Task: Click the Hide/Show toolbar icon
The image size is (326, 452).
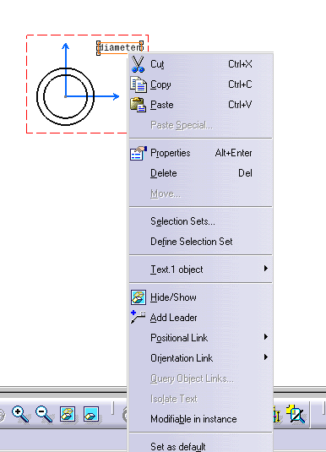Action: pyautogui.click(x=68, y=414)
